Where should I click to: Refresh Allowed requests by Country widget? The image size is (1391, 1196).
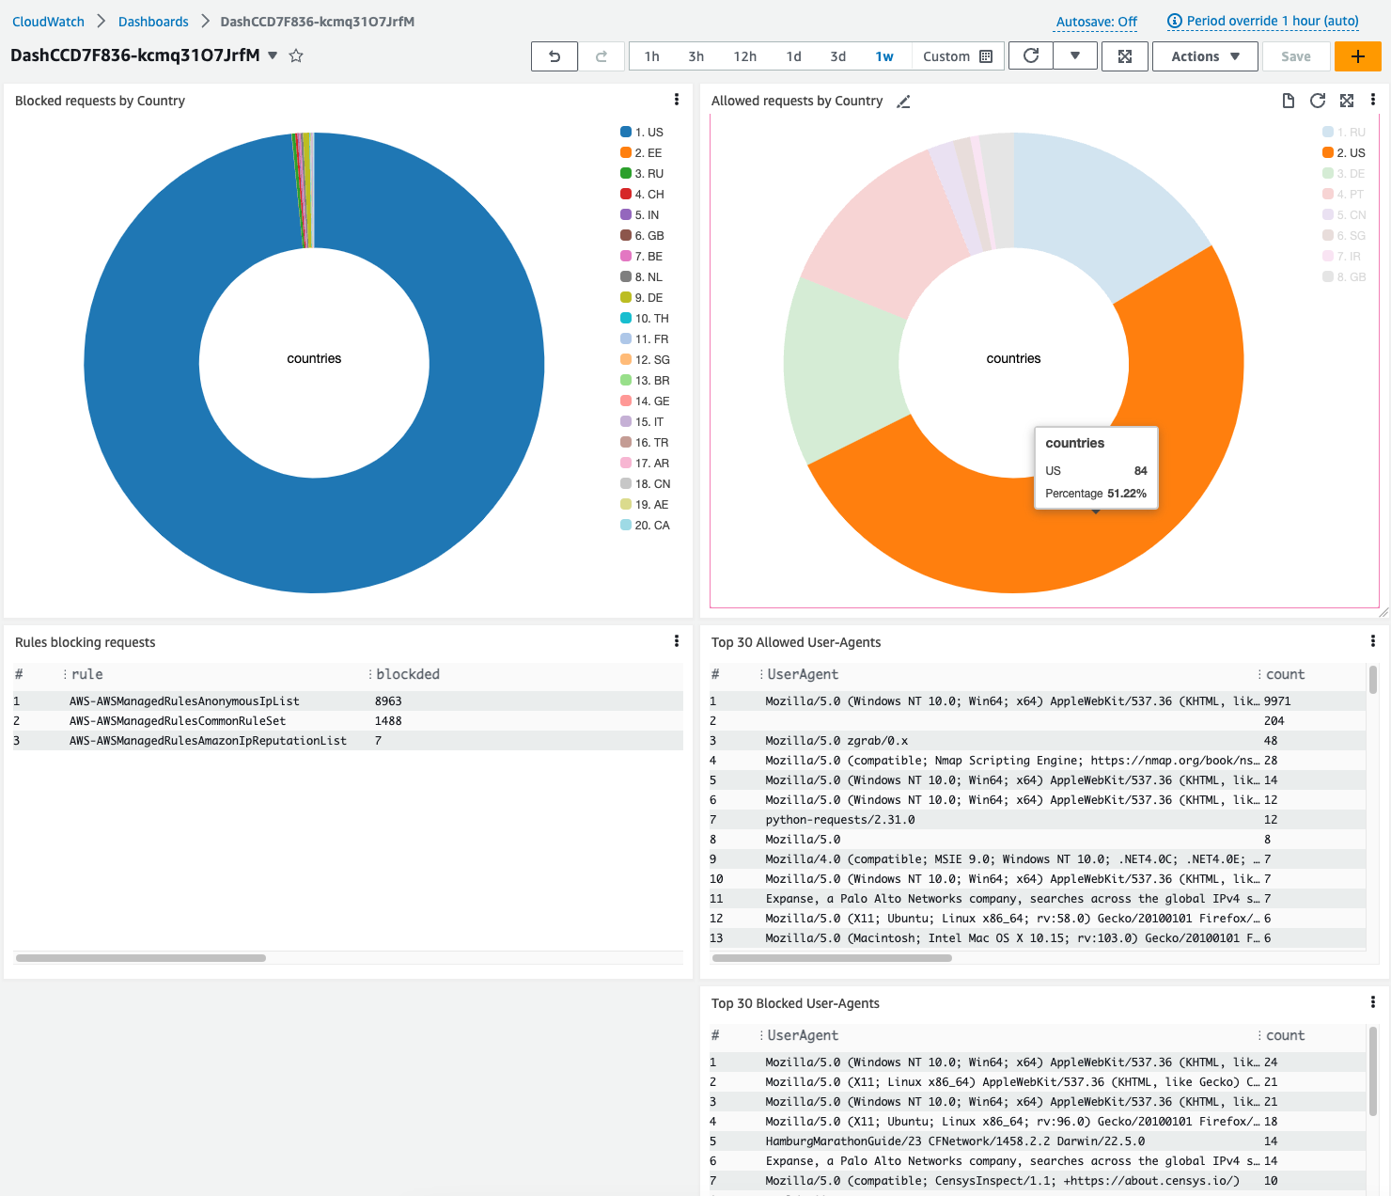1318,101
